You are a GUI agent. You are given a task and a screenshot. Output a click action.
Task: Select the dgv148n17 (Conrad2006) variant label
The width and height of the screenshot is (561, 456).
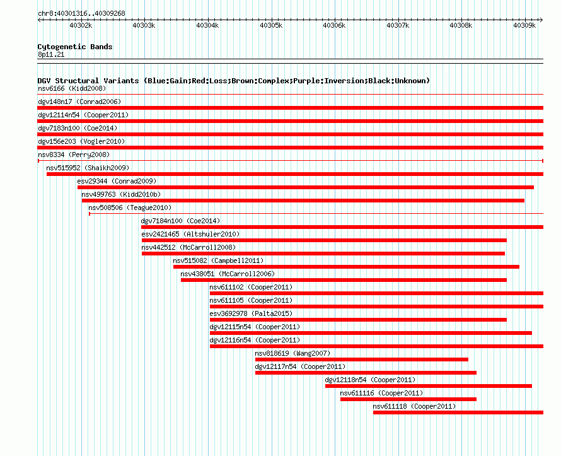pyautogui.click(x=79, y=102)
